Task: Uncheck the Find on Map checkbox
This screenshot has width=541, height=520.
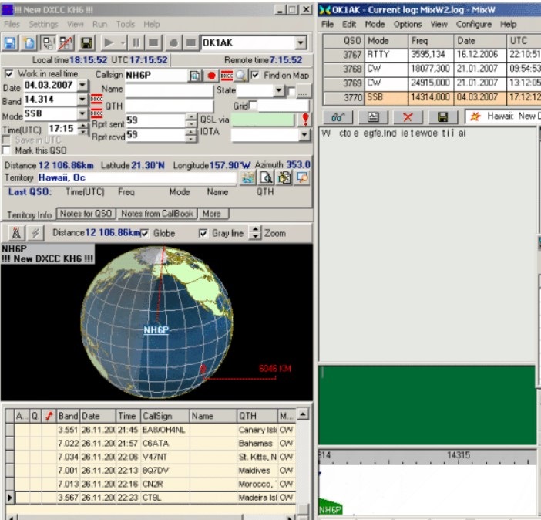Action: (255, 75)
